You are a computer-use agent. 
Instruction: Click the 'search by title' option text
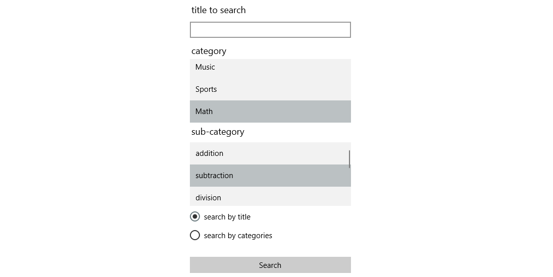(x=227, y=217)
